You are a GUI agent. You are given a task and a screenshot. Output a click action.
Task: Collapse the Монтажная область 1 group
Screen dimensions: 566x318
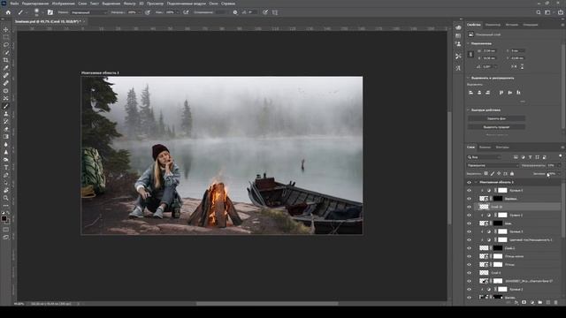tap(476, 183)
